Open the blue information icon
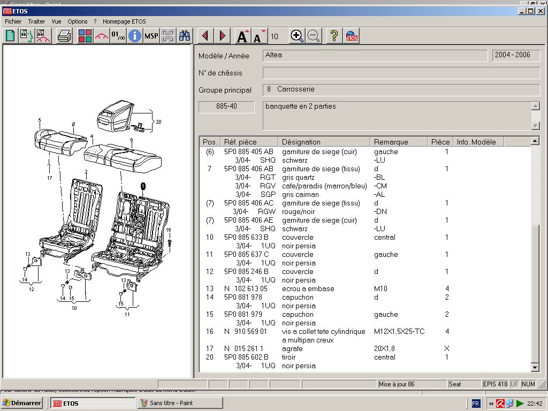This screenshot has width=548, height=411. coord(134,36)
